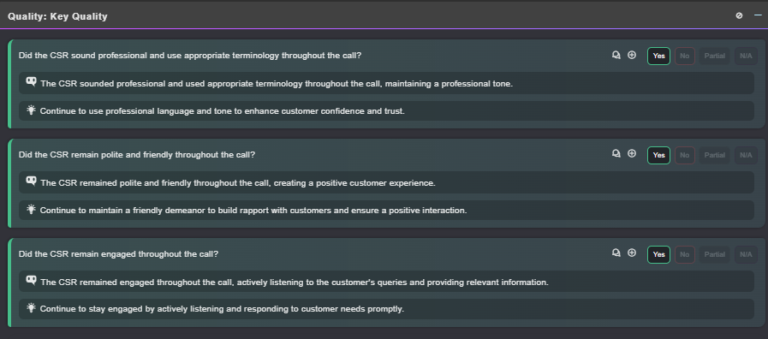Mark No for the professional terminology question
This screenshot has height=339, width=768.
click(685, 56)
